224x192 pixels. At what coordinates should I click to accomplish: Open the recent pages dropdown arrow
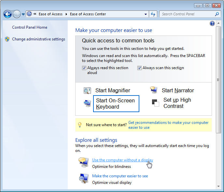tap(23, 14)
